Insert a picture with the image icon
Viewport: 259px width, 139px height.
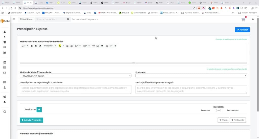[98, 46]
